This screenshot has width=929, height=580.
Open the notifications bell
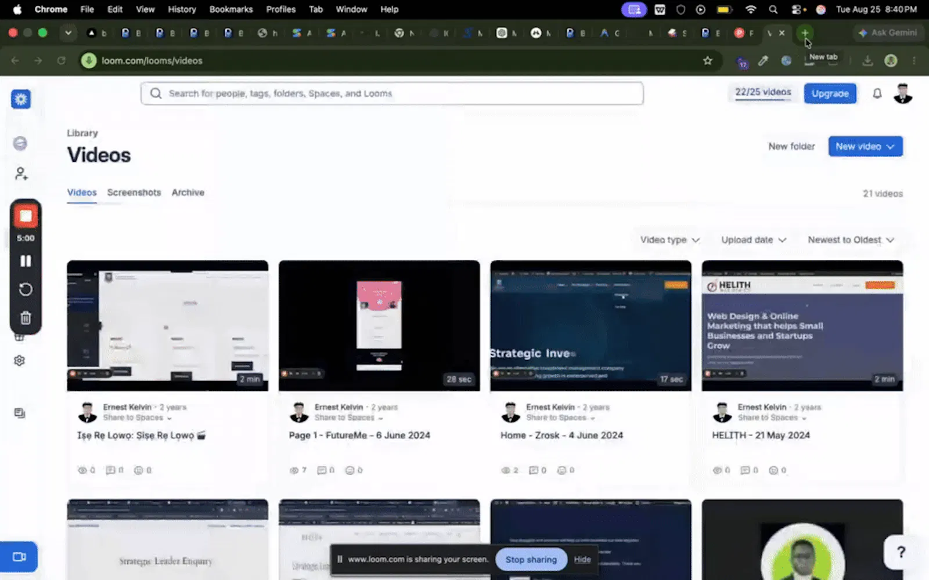[877, 93]
